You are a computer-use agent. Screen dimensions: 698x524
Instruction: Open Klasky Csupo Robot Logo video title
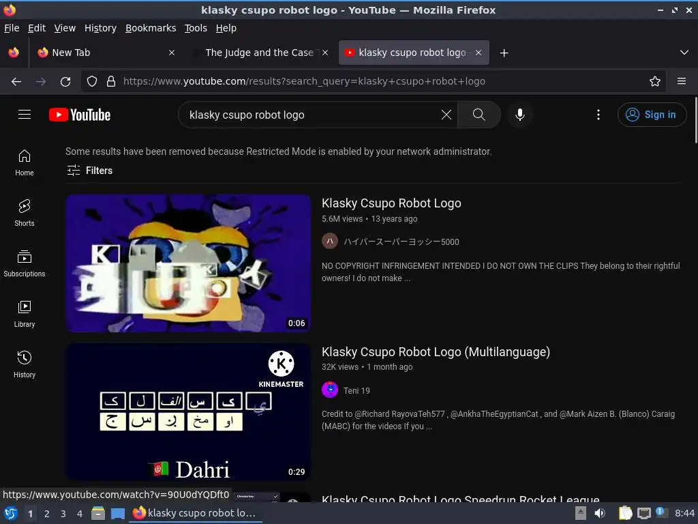(391, 203)
